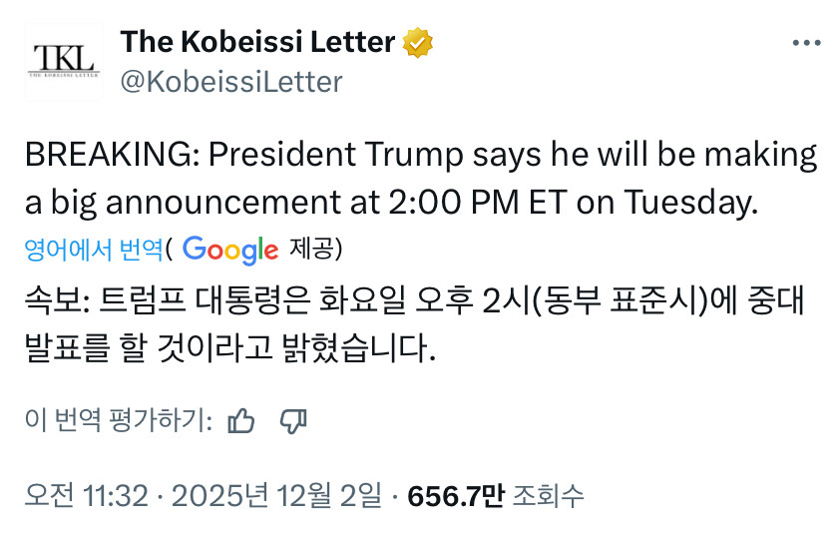
Task: Click the '영어에서 번역' translation link
Action: (x=93, y=249)
